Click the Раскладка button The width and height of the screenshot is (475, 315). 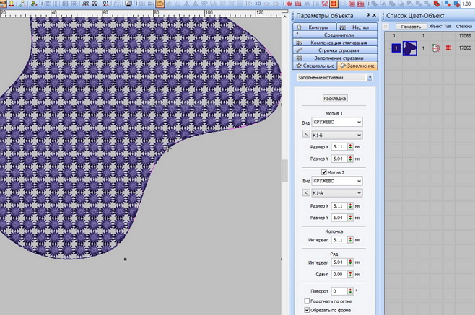(335, 98)
